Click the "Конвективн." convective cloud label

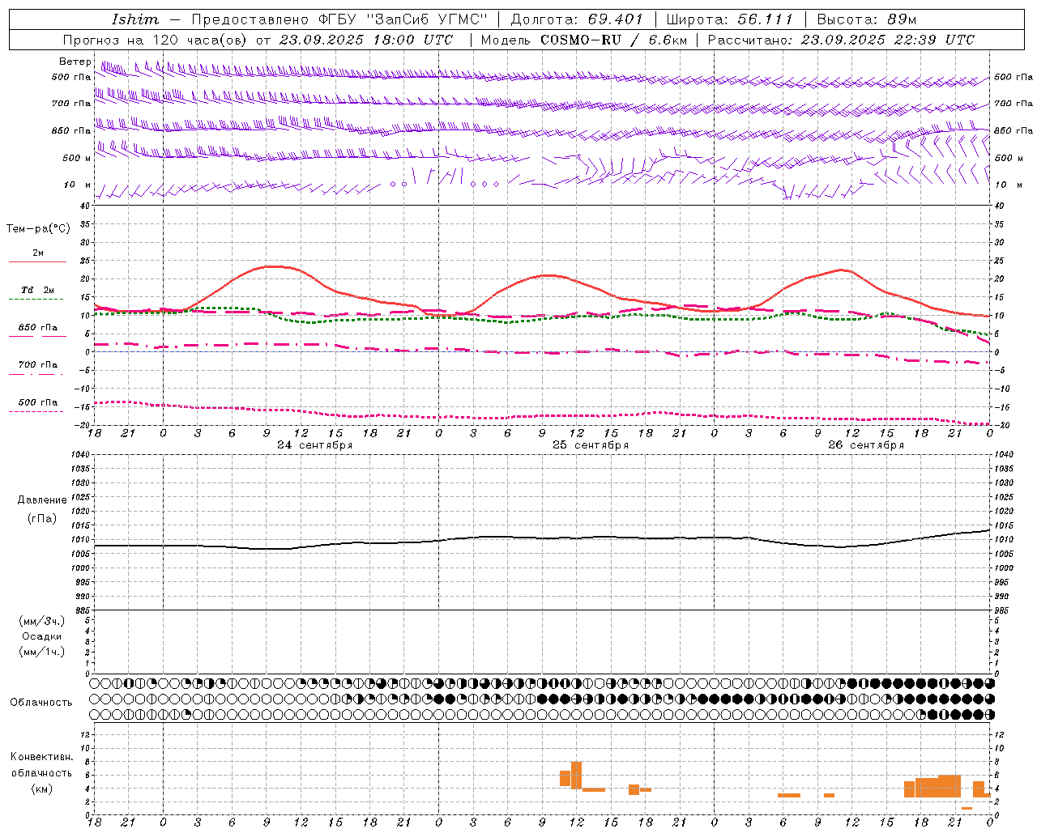tap(42, 757)
